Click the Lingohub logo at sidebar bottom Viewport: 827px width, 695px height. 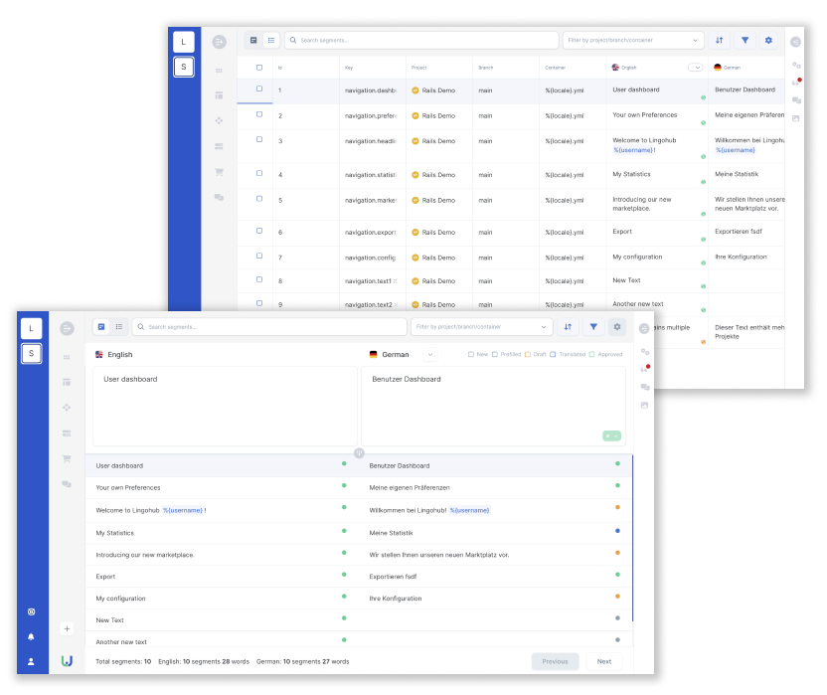[x=67, y=661]
